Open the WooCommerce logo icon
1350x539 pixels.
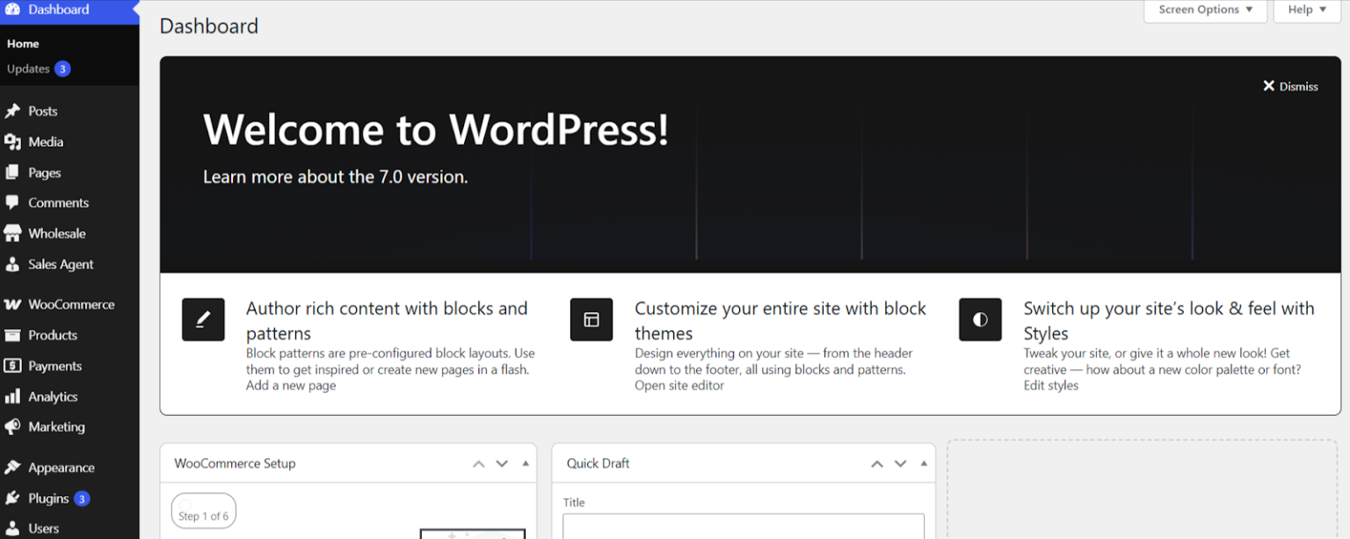click(12, 305)
